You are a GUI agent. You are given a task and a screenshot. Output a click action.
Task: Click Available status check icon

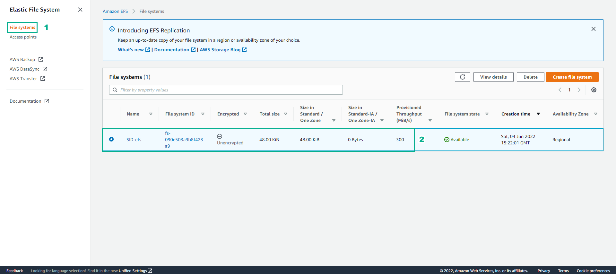point(447,140)
